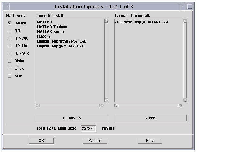The width and height of the screenshot is (227, 154).
Task: Click right arrow of Items to install scrollbar
Action: [x=101, y=105]
